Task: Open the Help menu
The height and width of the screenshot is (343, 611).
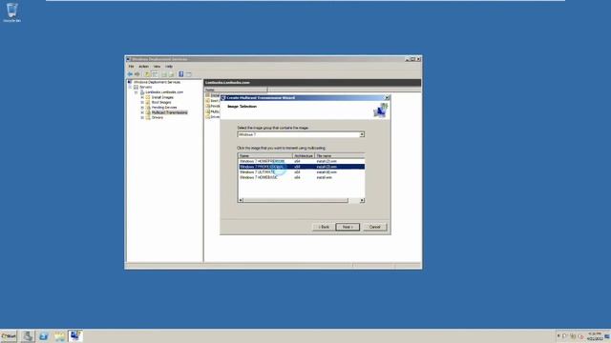Action: [x=169, y=67]
